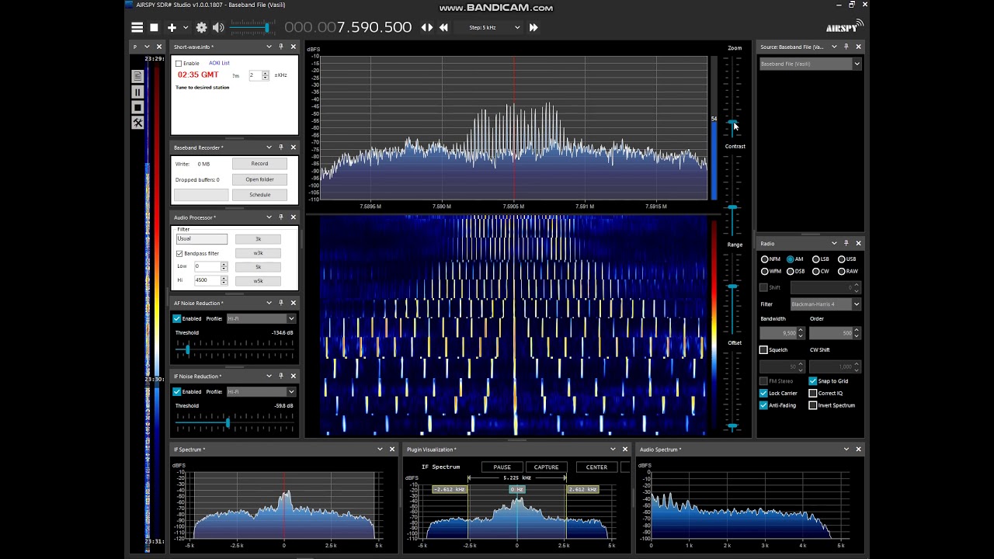Open the Step 5 kHz dropdown
The image size is (994, 559).
pos(494,27)
